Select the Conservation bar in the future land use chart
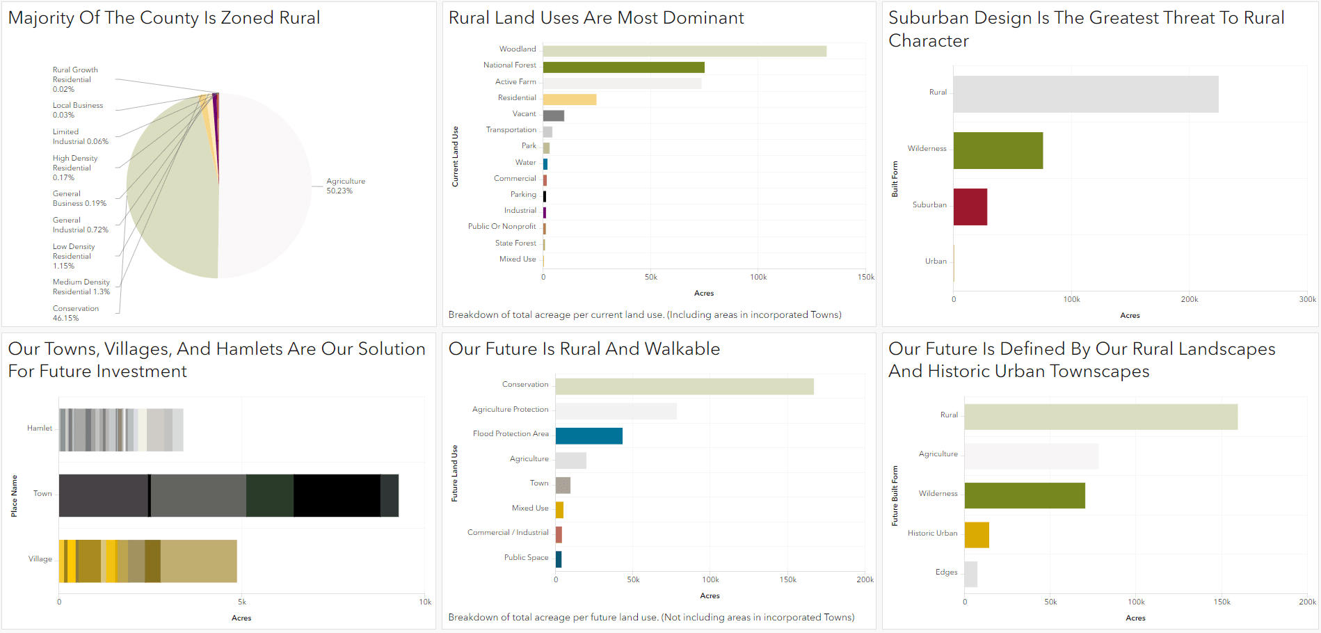The height and width of the screenshot is (633, 1321). pyautogui.click(x=682, y=383)
